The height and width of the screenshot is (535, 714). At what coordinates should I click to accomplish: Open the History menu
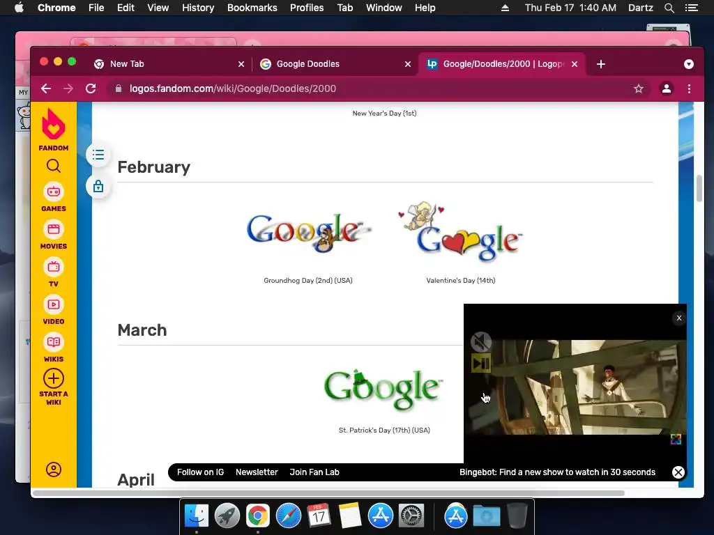tap(198, 8)
